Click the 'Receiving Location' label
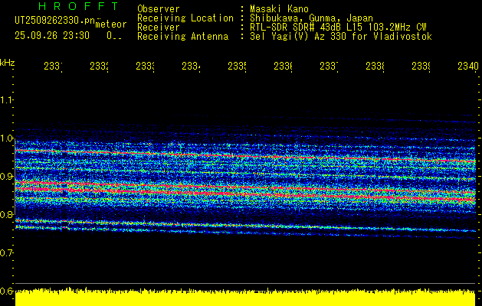This screenshot has height=306, width=482. pos(185,18)
